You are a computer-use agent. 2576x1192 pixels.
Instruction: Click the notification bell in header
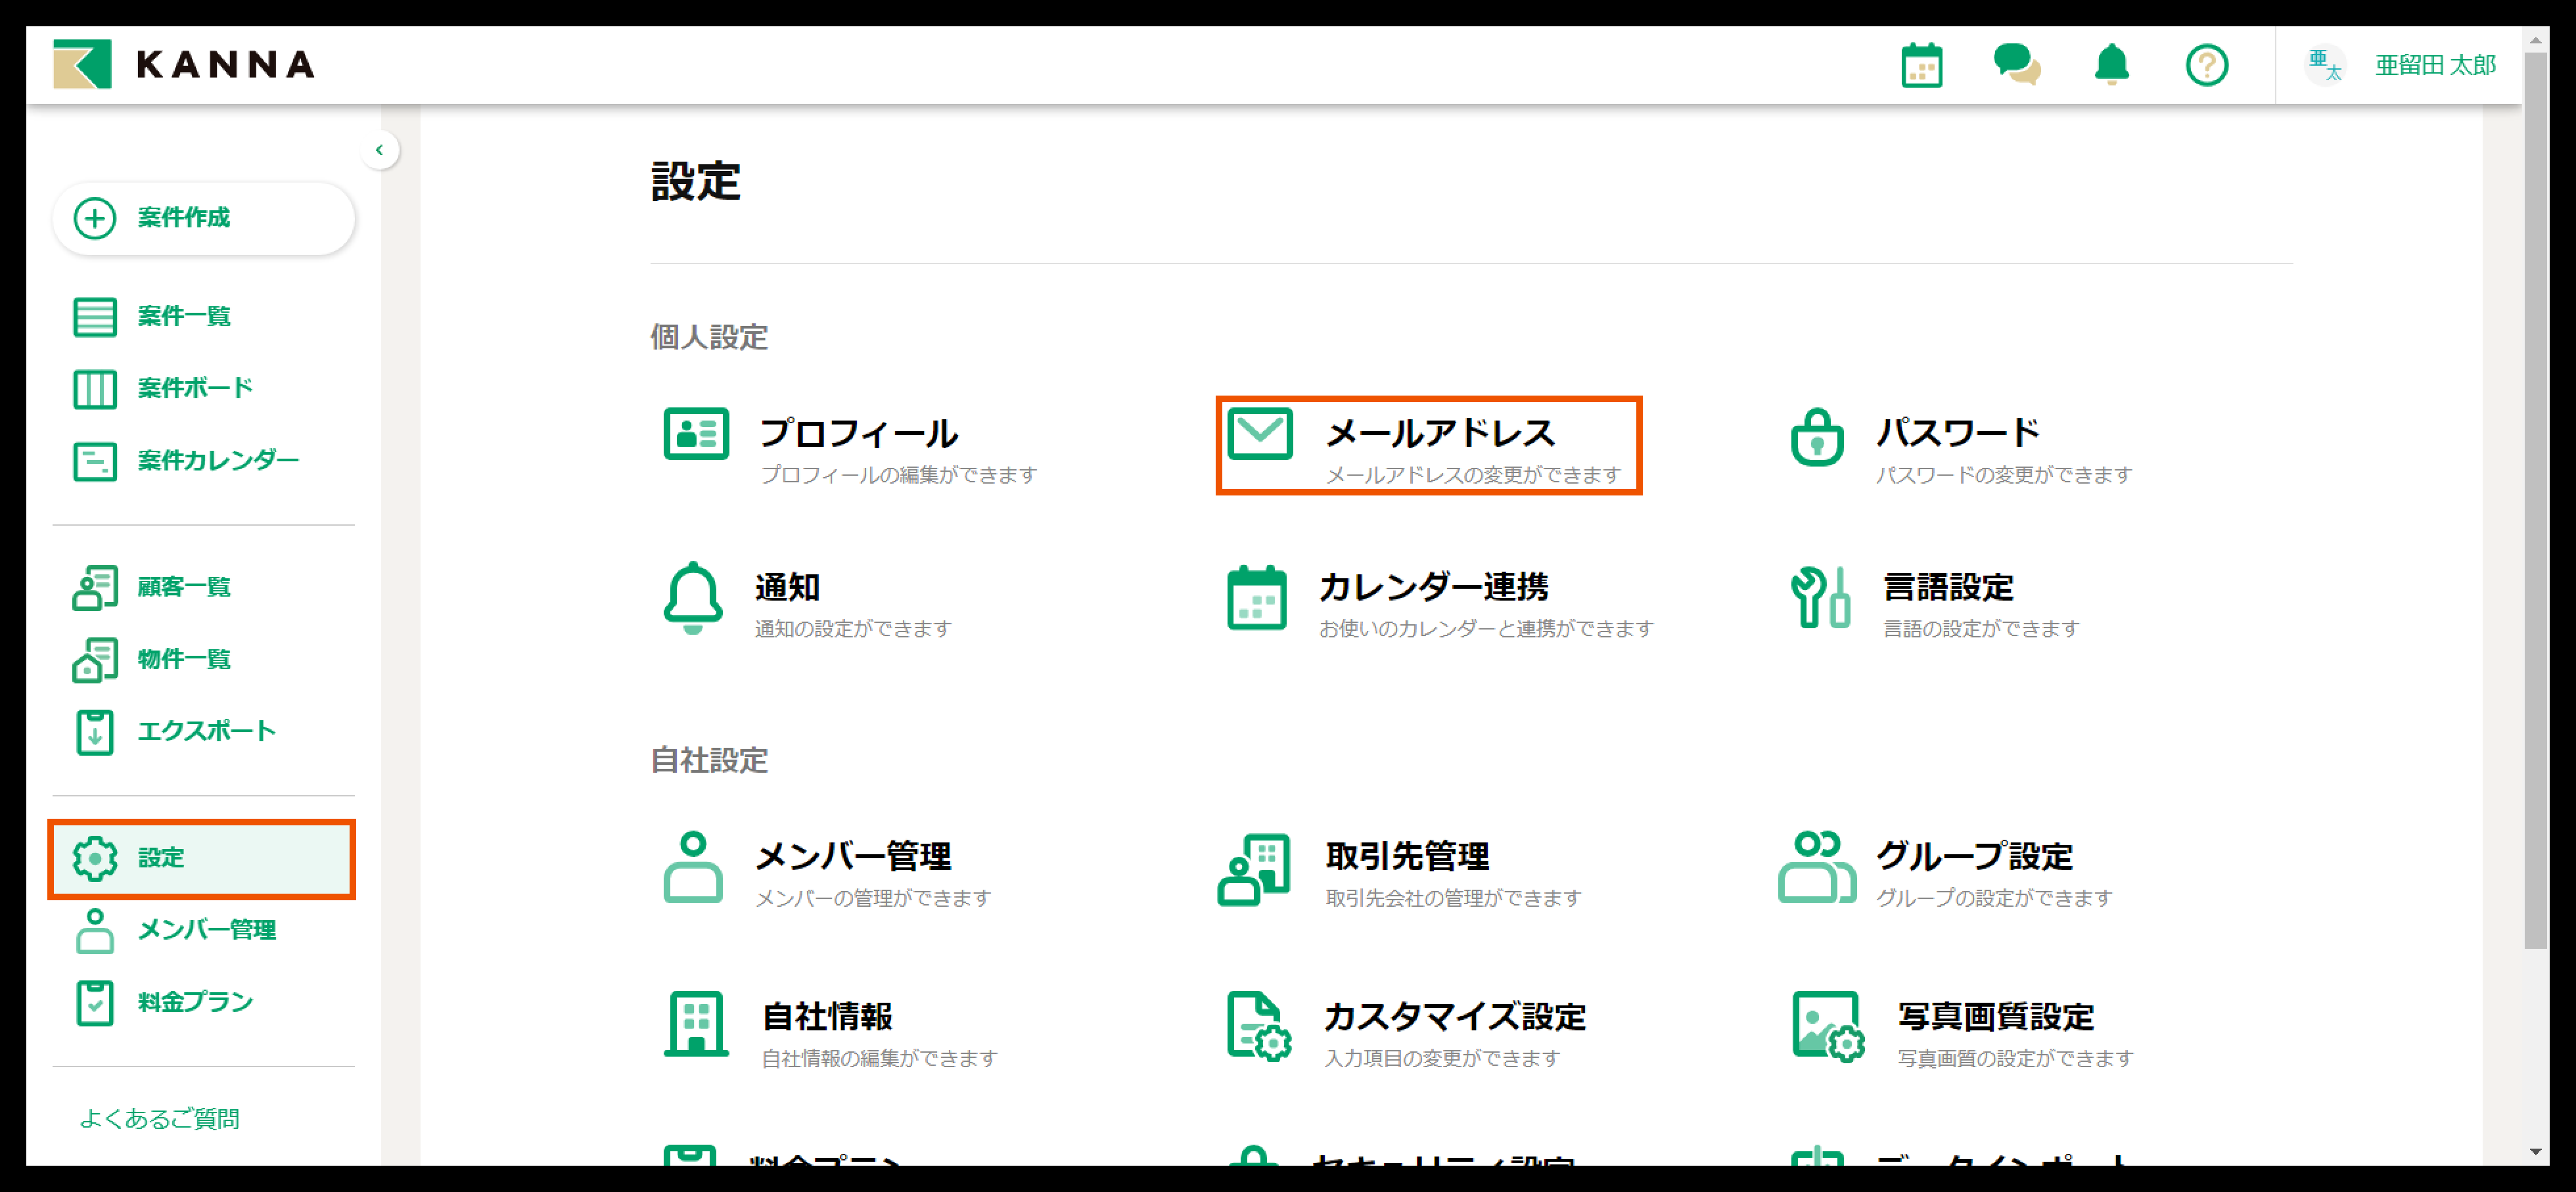[x=2111, y=65]
